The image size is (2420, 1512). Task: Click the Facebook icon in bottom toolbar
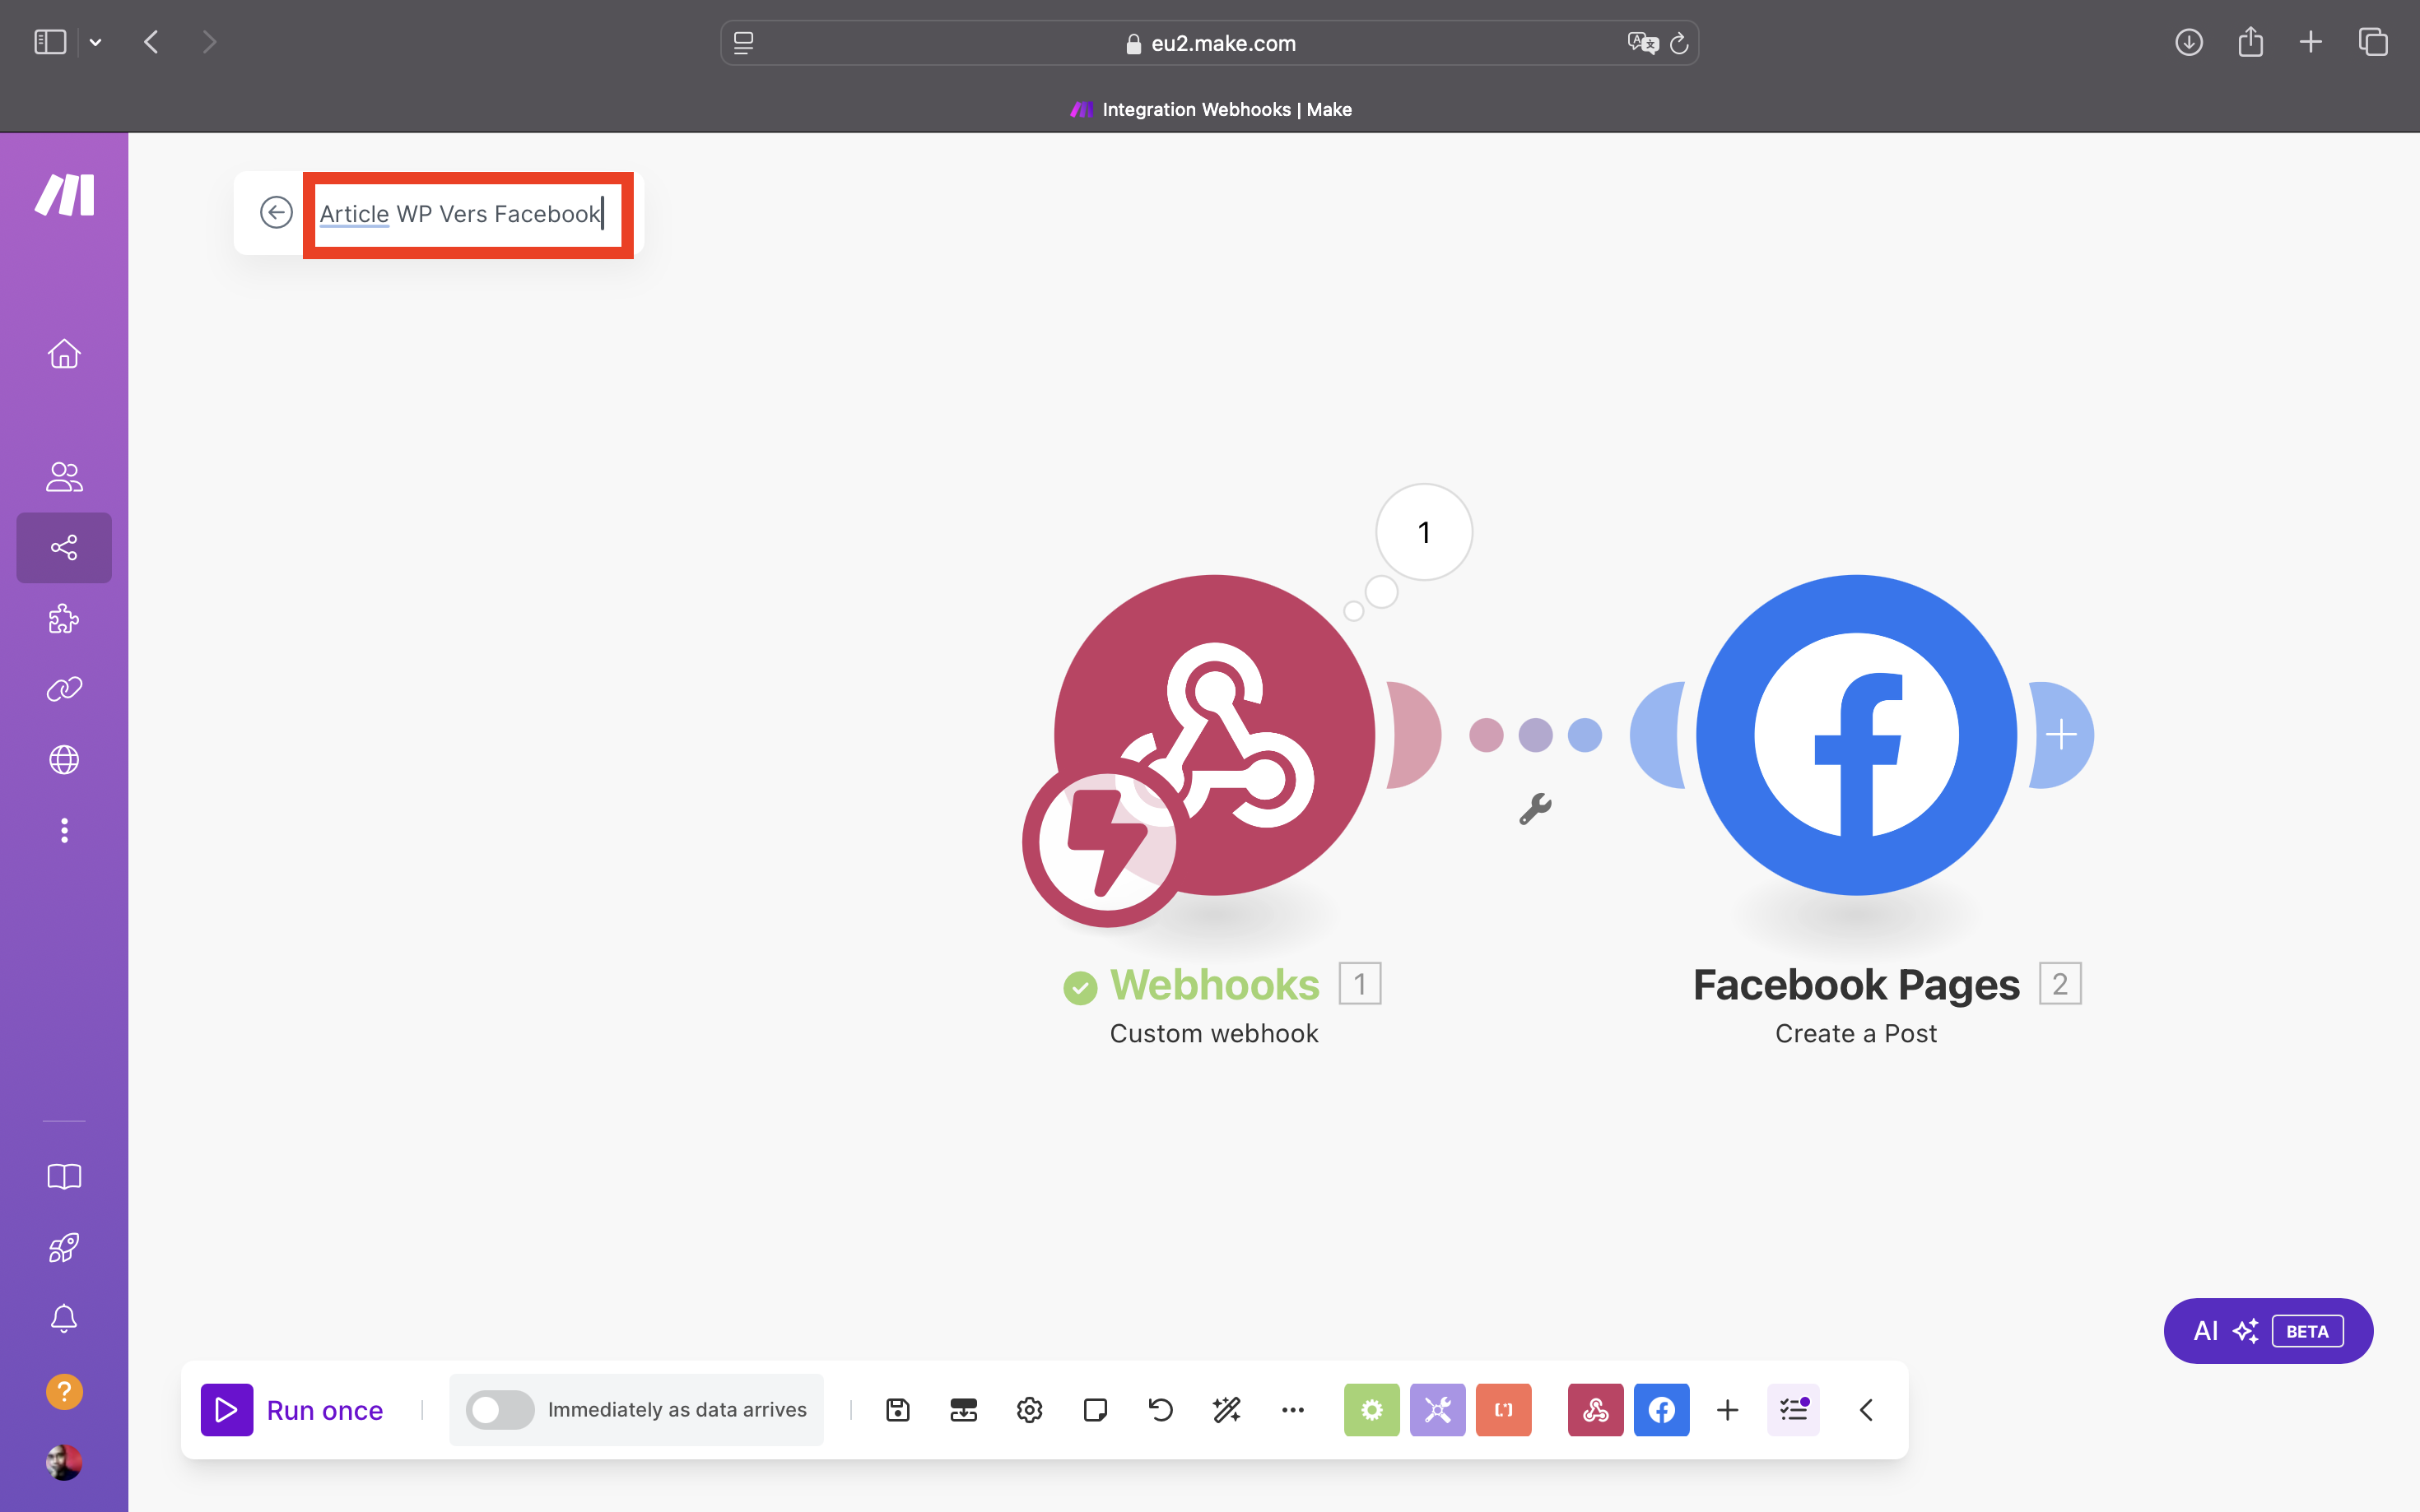click(x=1660, y=1408)
